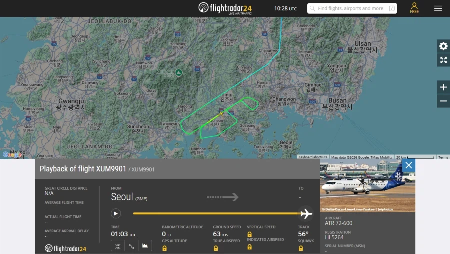Click the locked vertical speed icon

[x=249, y=234]
